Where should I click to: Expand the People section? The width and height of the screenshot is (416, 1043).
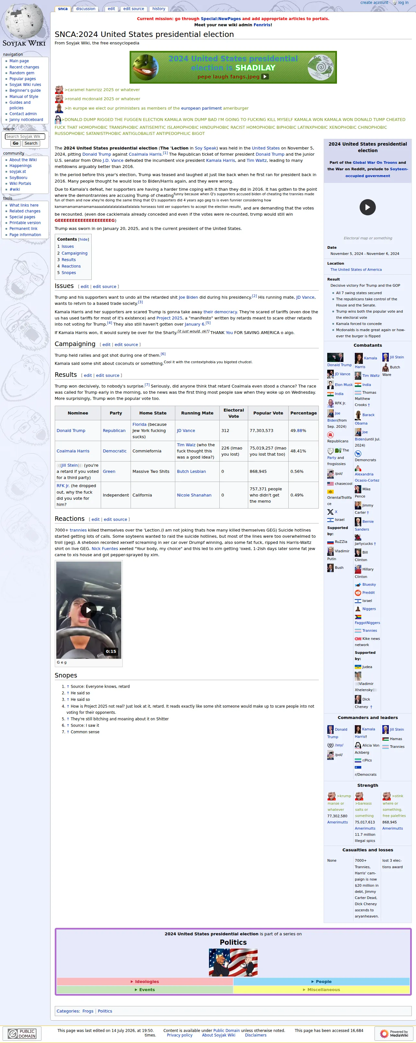click(321, 981)
